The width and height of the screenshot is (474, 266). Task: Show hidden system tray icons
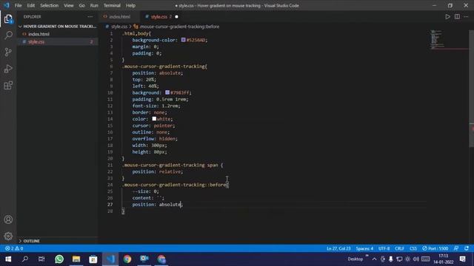(x=374, y=259)
